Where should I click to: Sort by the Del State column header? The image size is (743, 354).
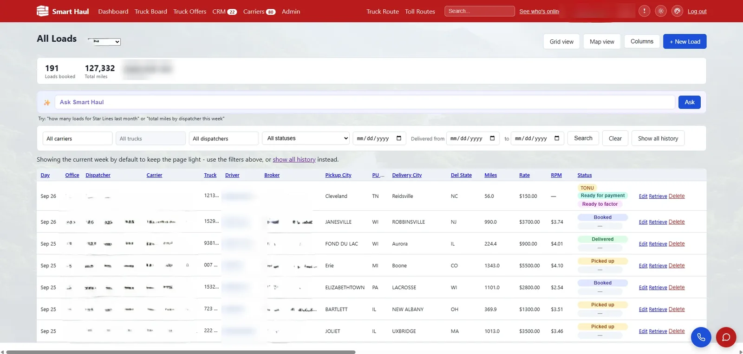click(461, 175)
